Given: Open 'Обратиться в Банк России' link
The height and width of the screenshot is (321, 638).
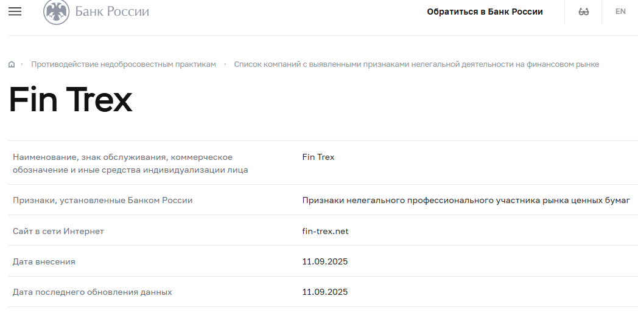Looking at the screenshot, I should 485,12.
